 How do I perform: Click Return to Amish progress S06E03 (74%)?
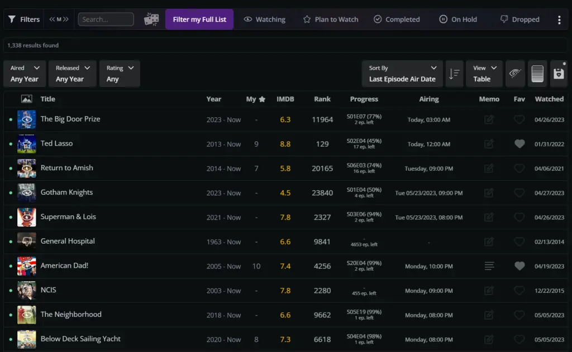(364, 166)
